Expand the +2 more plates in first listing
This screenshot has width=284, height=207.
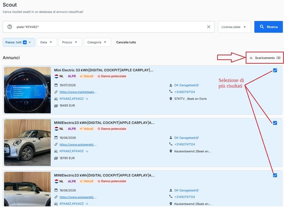tap(87, 99)
